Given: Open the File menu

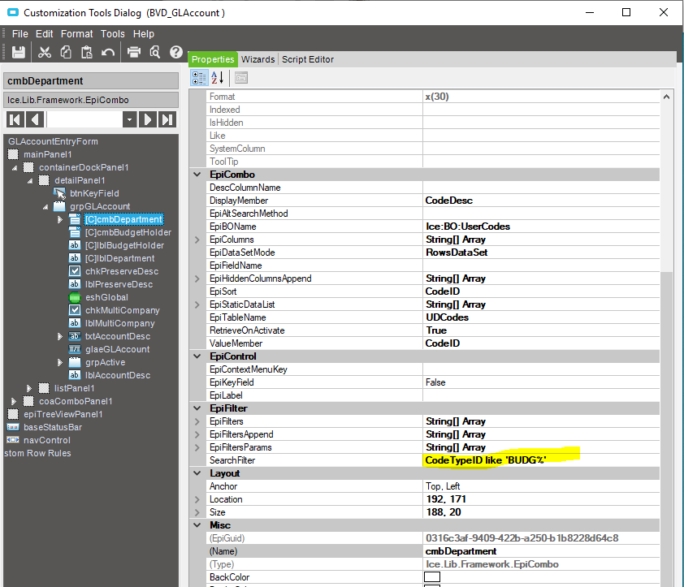Looking at the screenshot, I should click(x=20, y=34).
